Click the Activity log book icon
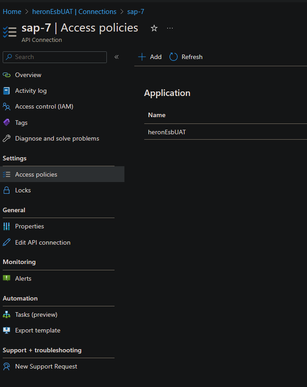The width and height of the screenshot is (307, 387). [x=7, y=91]
